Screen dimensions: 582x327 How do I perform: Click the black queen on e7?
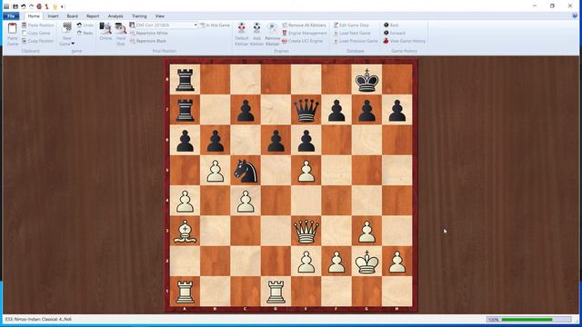(306, 110)
